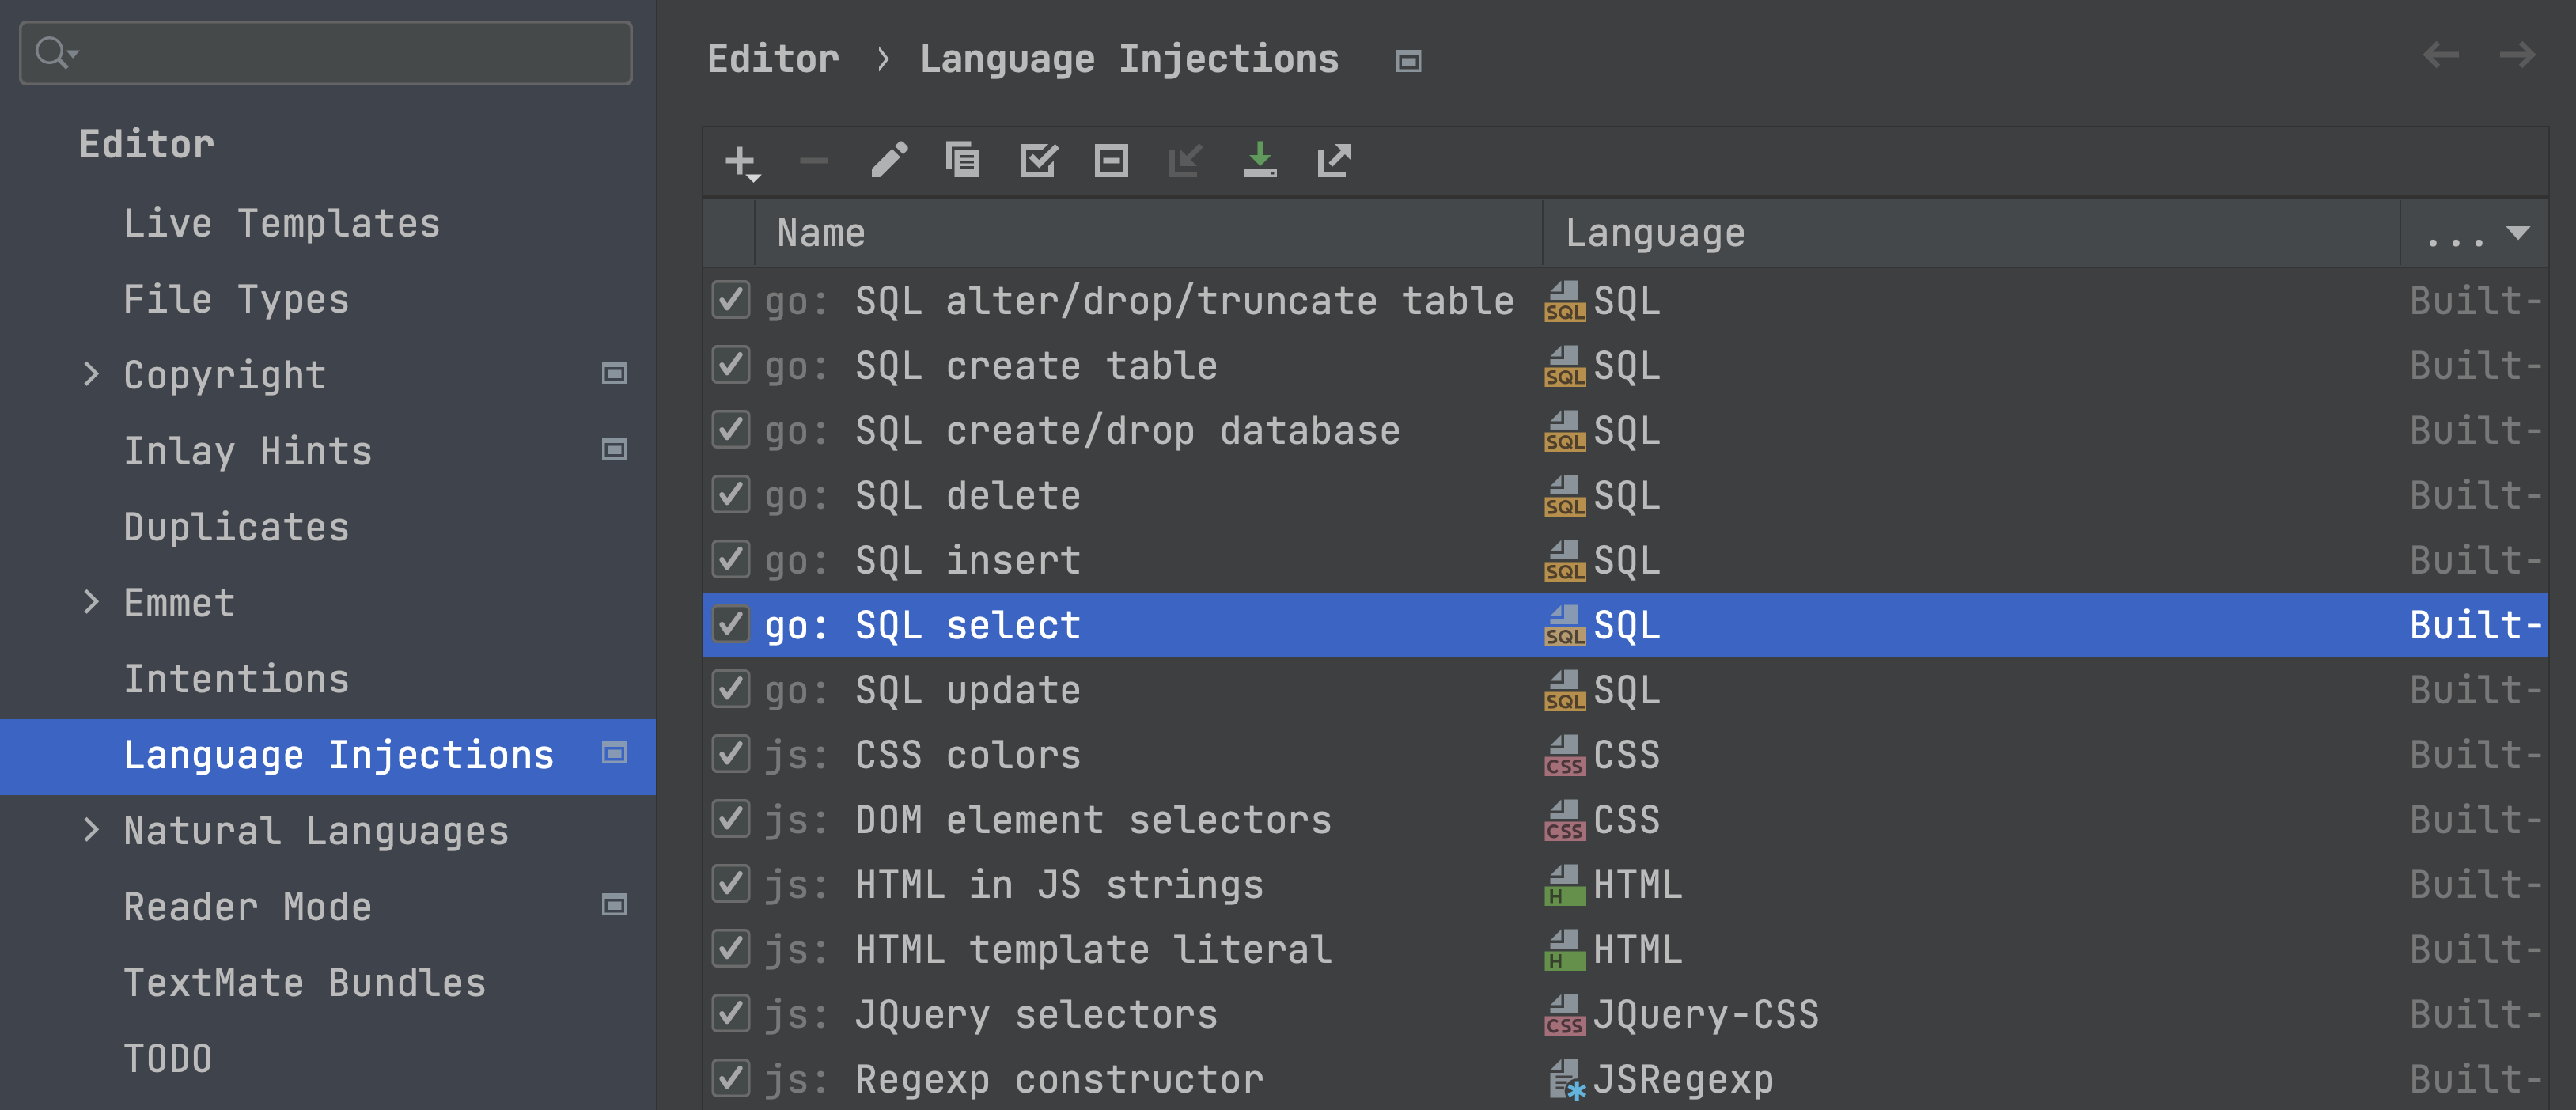Disable the 'js: CSS colors' injection checkbox
Image resolution: width=2576 pixels, height=1110 pixels.
coord(731,754)
